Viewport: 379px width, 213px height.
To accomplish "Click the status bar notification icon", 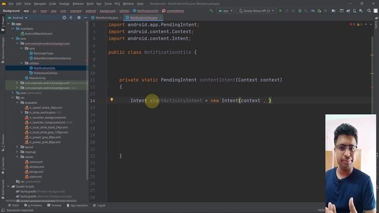I will [3, 211].
